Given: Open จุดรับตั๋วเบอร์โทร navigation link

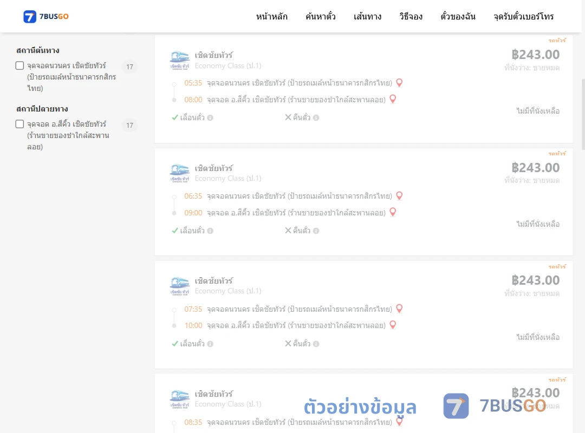Looking at the screenshot, I should (x=523, y=16).
